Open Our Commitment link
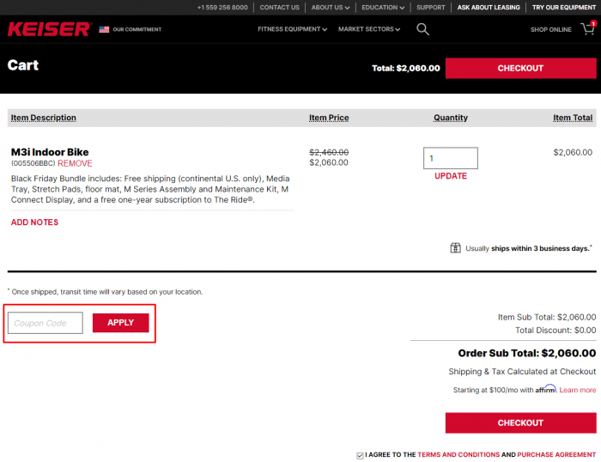The width and height of the screenshot is (601, 462). click(137, 29)
